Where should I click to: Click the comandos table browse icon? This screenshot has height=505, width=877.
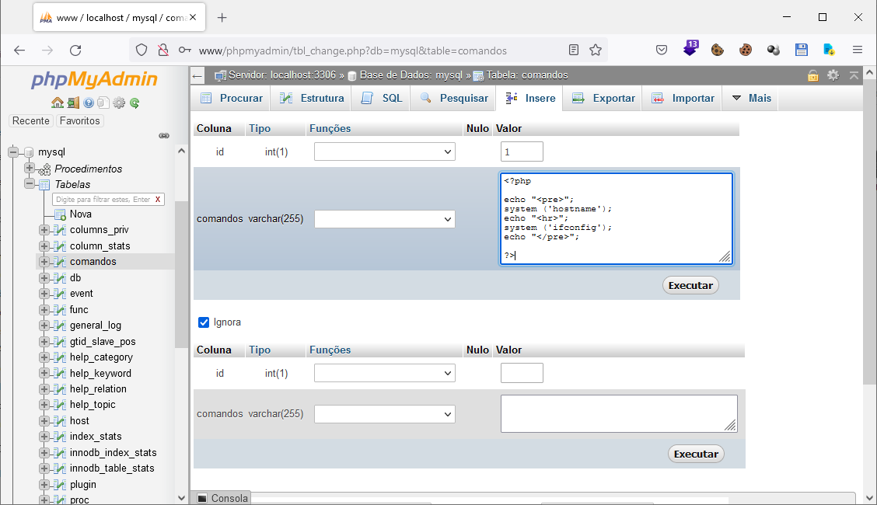tap(60, 262)
